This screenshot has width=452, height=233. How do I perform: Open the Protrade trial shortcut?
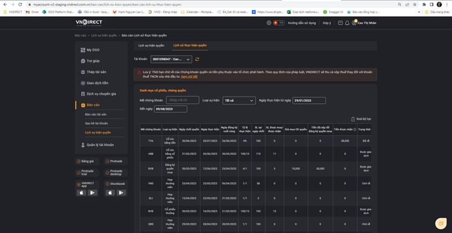87,173
